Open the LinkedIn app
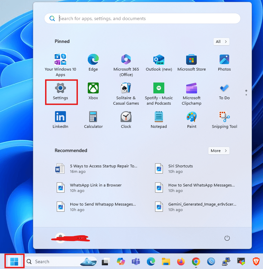This screenshot has width=263, height=269. pyautogui.click(x=60, y=120)
